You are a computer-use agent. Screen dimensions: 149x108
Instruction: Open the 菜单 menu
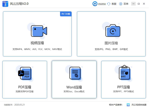[126, 4]
